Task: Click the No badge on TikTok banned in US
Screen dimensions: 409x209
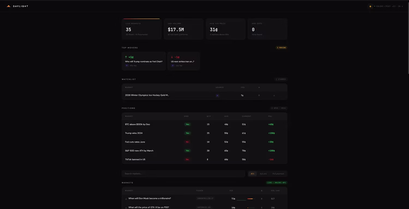Action: (x=187, y=159)
